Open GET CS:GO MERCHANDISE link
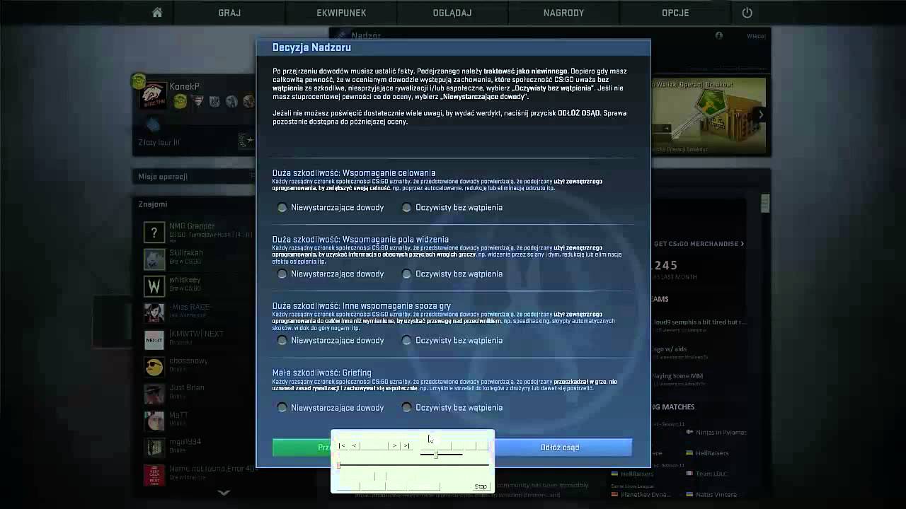This screenshot has height=509, width=906. (x=699, y=244)
